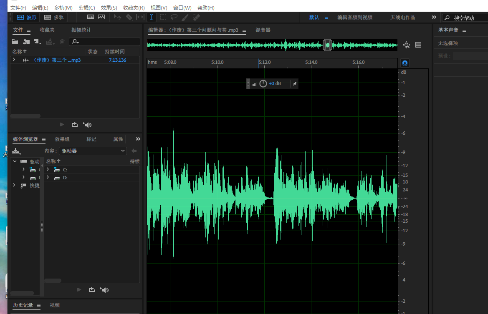
Task: Select the Marquee Selection tool
Action: tap(163, 17)
